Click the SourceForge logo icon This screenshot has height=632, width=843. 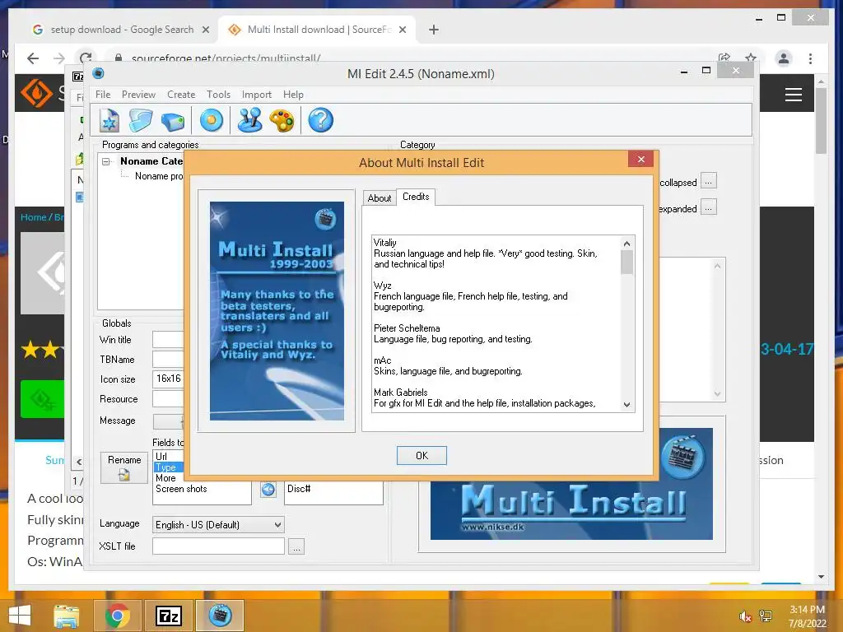[36, 93]
